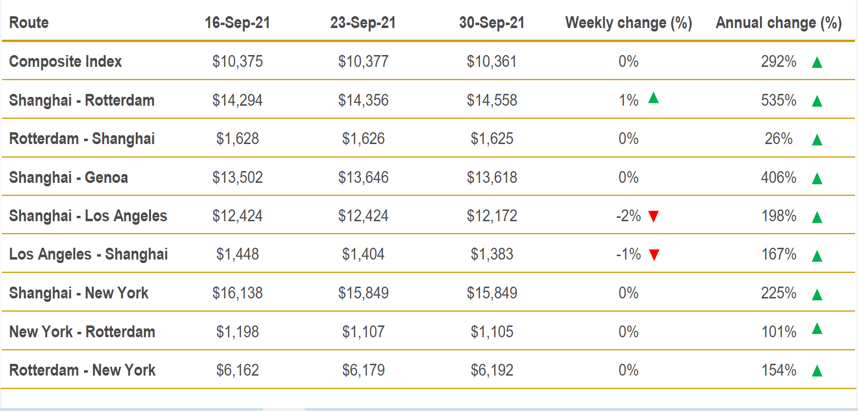Viewport: 858px width, 411px height.
Task: Click the Composite Index row label
Action: click(65, 61)
